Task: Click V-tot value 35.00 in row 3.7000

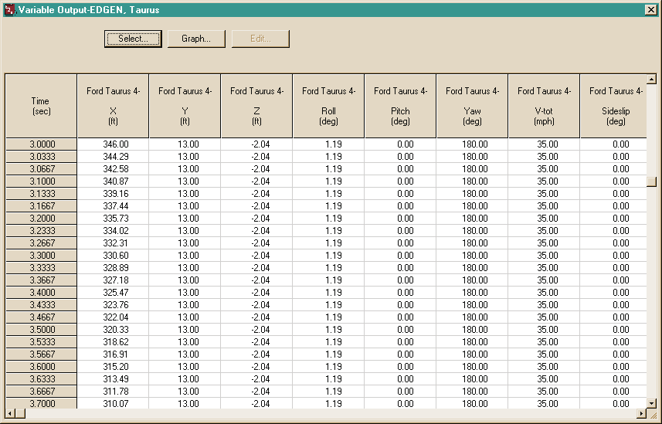Action: point(544,403)
